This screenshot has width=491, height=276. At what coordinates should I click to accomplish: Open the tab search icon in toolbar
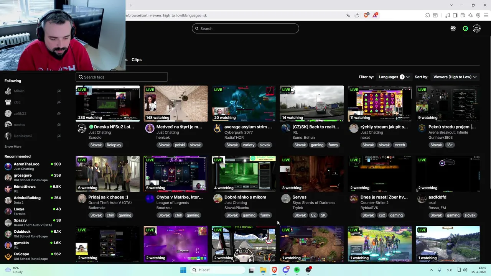click(435, 15)
